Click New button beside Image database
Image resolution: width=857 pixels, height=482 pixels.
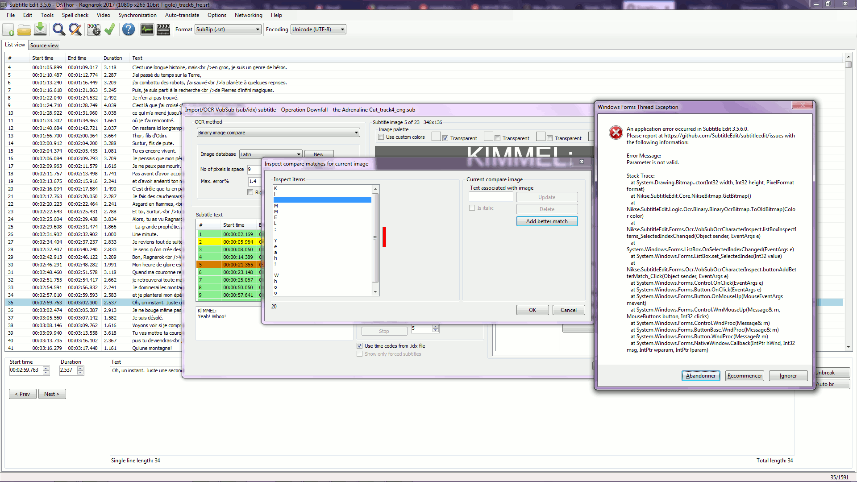coord(319,154)
